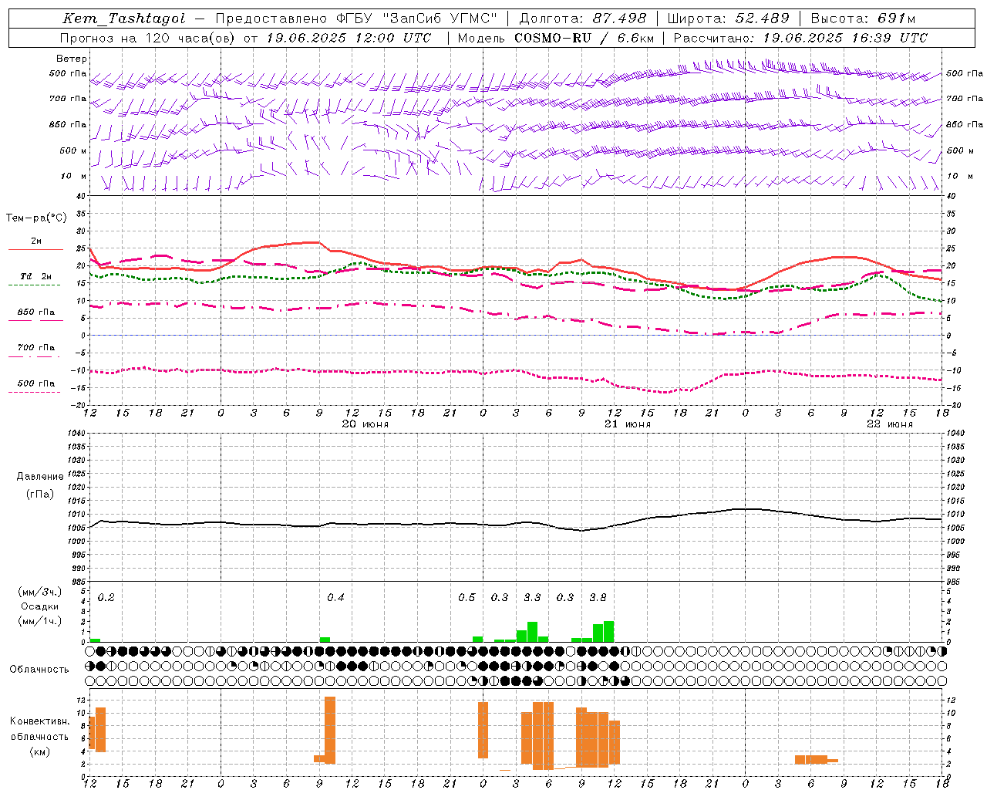Click the 'Конвективн.' convective cloud label

(x=39, y=721)
